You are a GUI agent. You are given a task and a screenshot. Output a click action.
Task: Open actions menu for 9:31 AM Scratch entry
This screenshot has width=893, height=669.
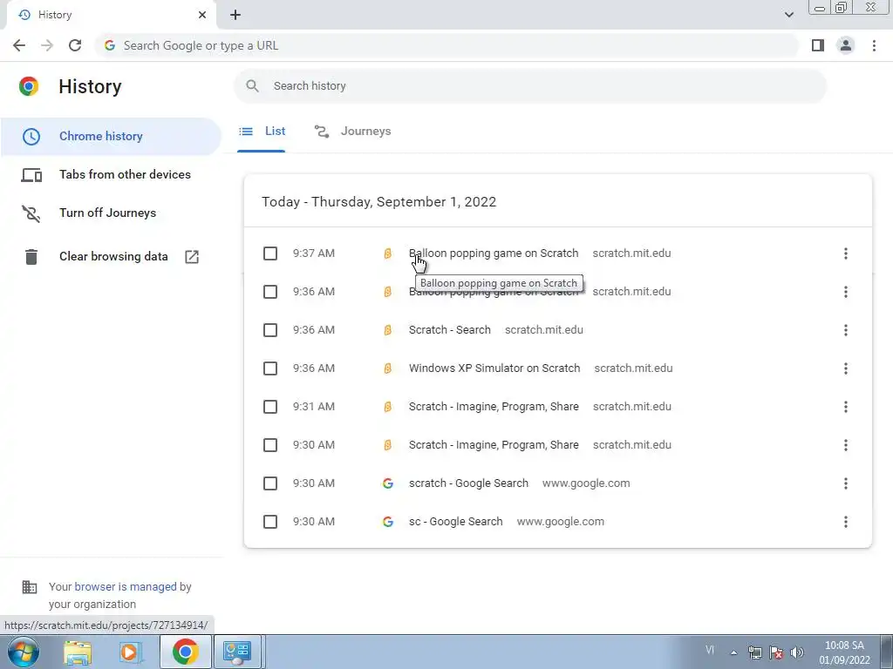pos(846,407)
